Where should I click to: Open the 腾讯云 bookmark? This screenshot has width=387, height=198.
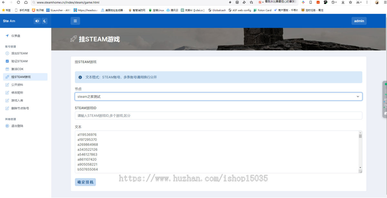173,10
